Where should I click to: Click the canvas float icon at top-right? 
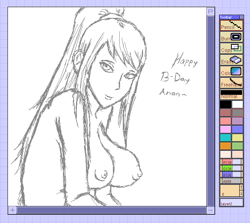pos(210,12)
